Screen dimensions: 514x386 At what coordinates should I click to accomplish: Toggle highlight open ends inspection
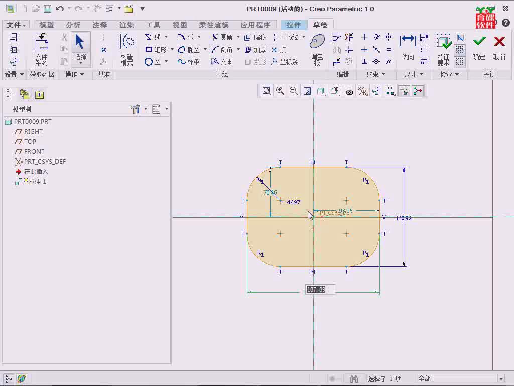[x=460, y=50]
